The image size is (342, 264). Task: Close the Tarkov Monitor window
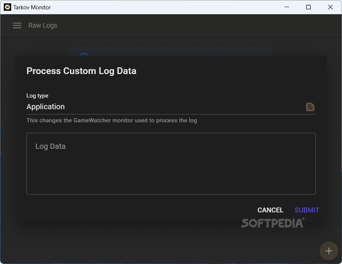pyautogui.click(x=330, y=7)
